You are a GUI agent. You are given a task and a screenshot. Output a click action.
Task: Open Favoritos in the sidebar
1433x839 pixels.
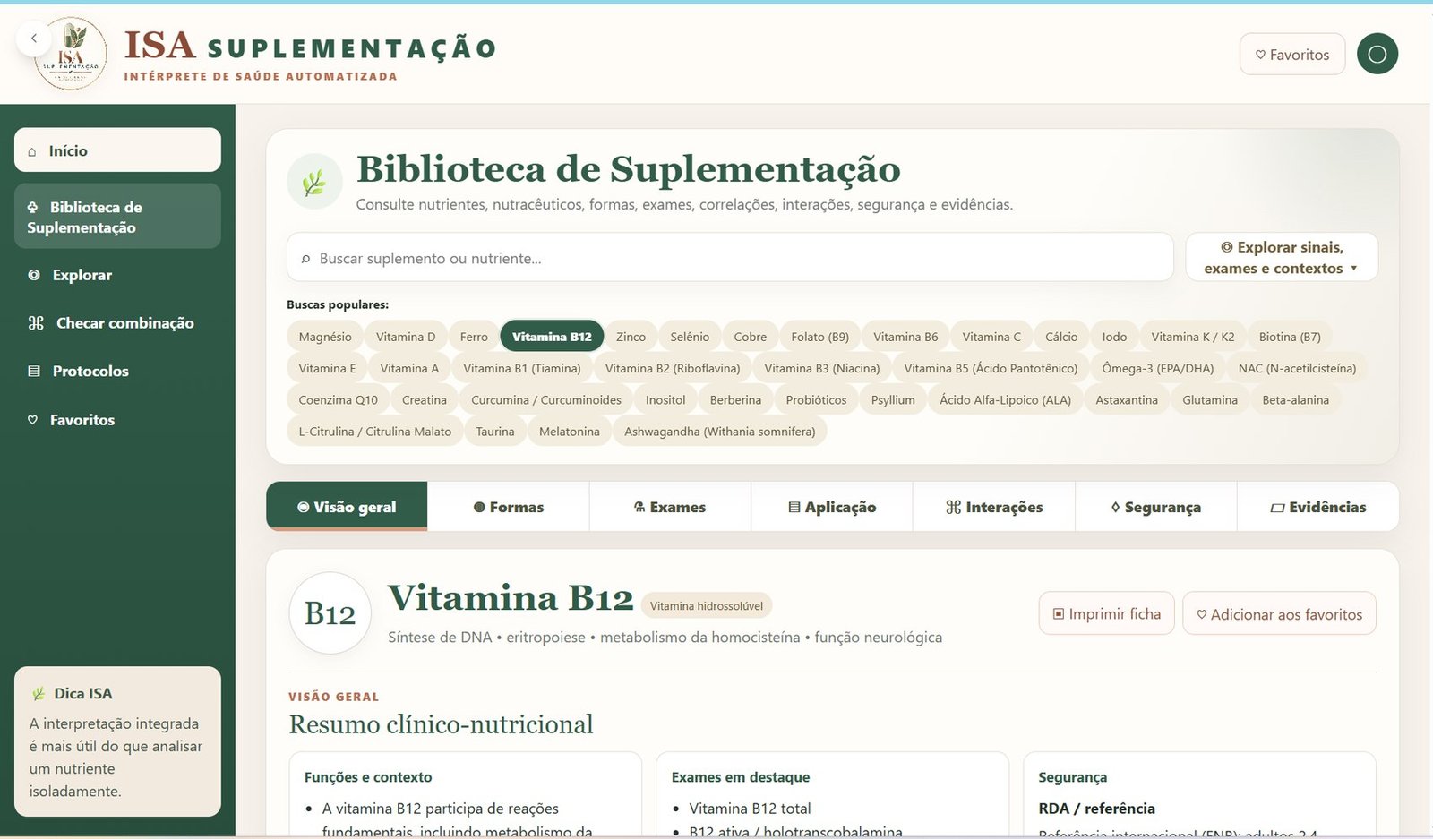coord(117,420)
